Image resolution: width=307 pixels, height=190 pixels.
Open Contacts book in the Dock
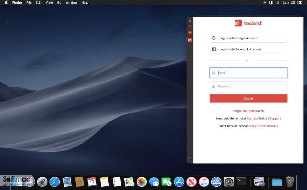click(x=79, y=182)
